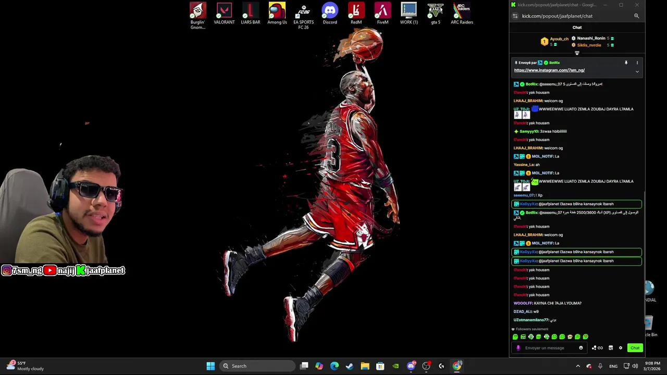Click the kick.com popout URL in address bar

557,16
